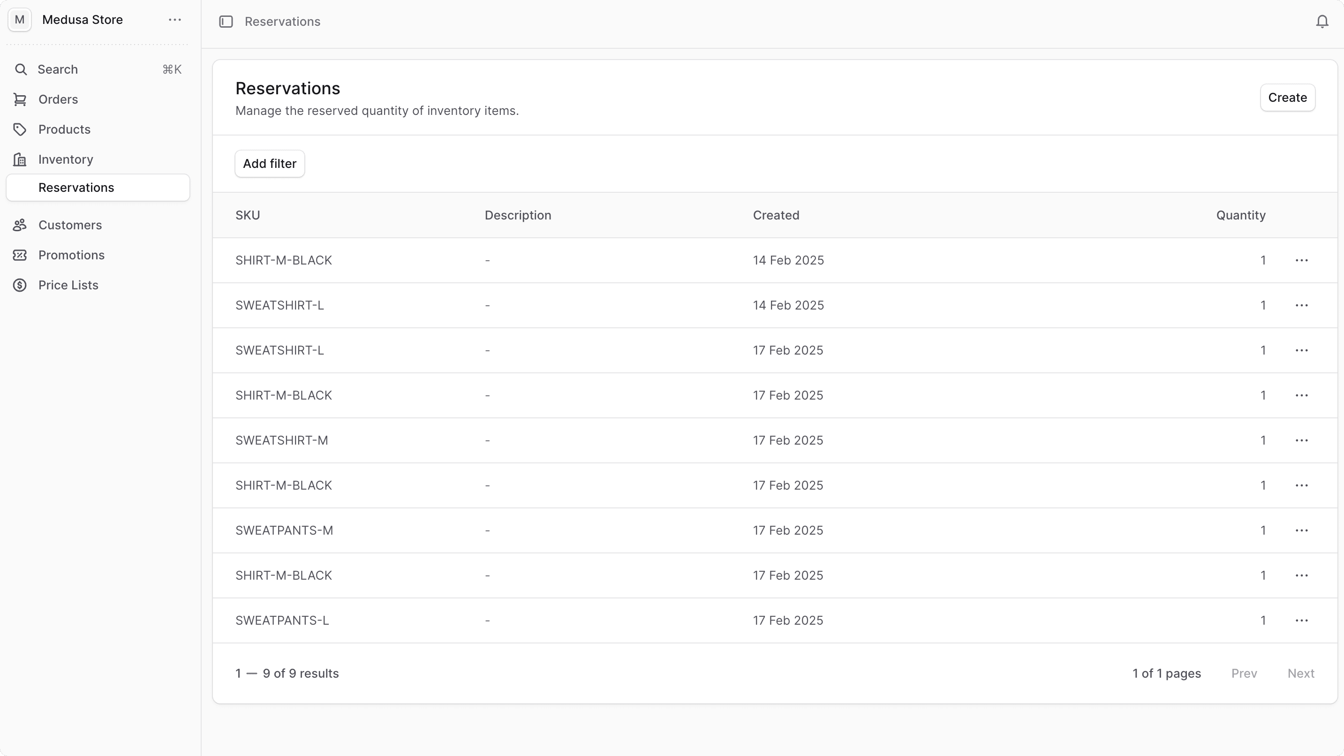This screenshot has width=1344, height=756.
Task: Toggle the sidebar collapse icon
Action: click(226, 22)
